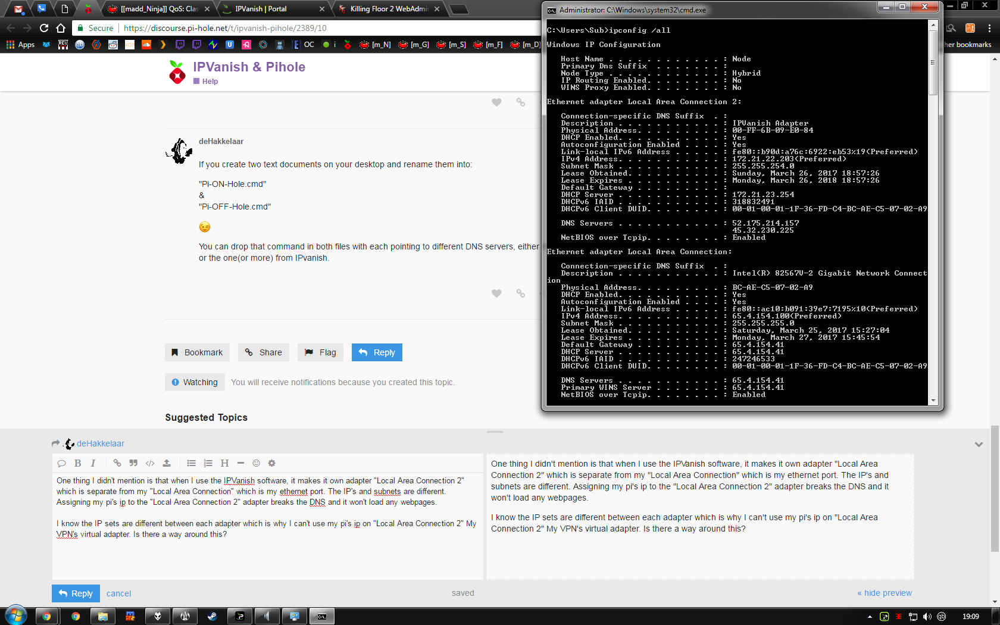The image size is (1000, 625).
Task: Open the upload icon in the editor toolbar
Action: 167,463
